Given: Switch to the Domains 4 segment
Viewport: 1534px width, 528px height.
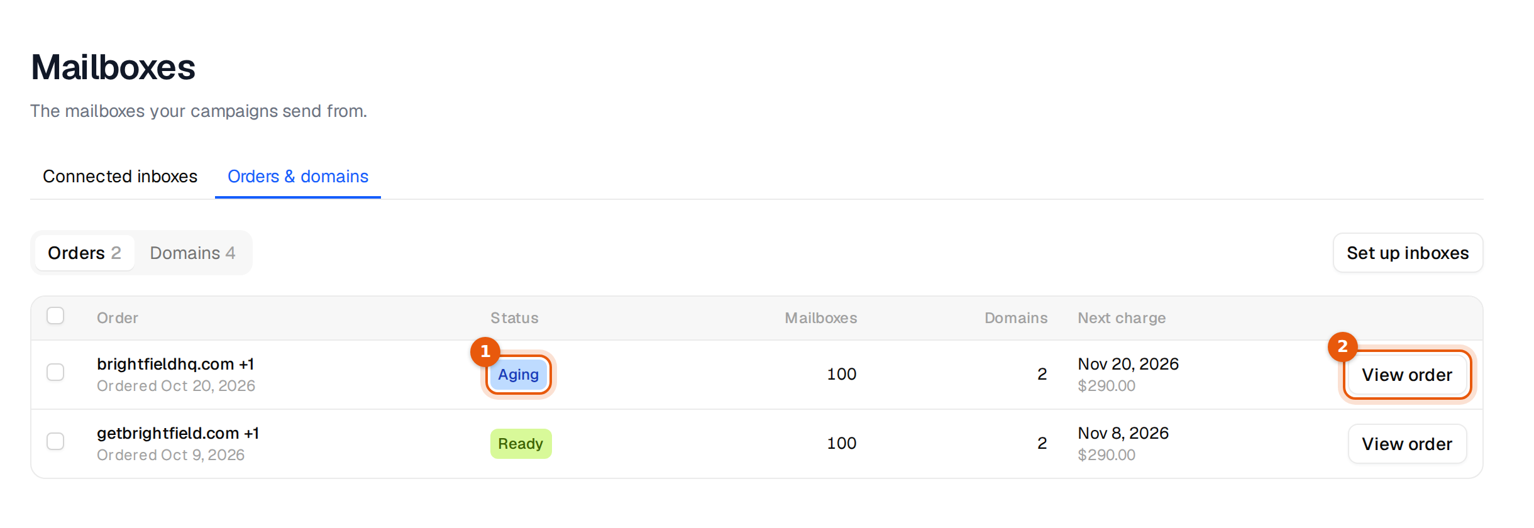Looking at the screenshot, I should pos(192,253).
